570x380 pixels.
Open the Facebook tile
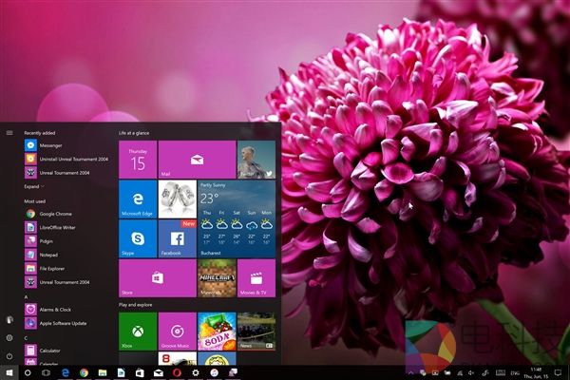click(x=178, y=238)
